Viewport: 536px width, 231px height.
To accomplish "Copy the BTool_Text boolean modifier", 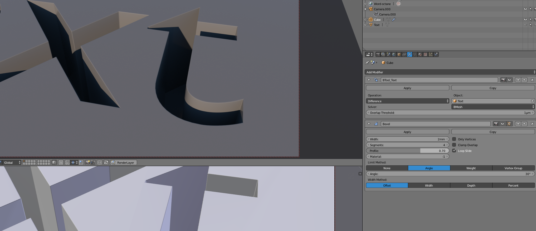I will click(x=493, y=88).
